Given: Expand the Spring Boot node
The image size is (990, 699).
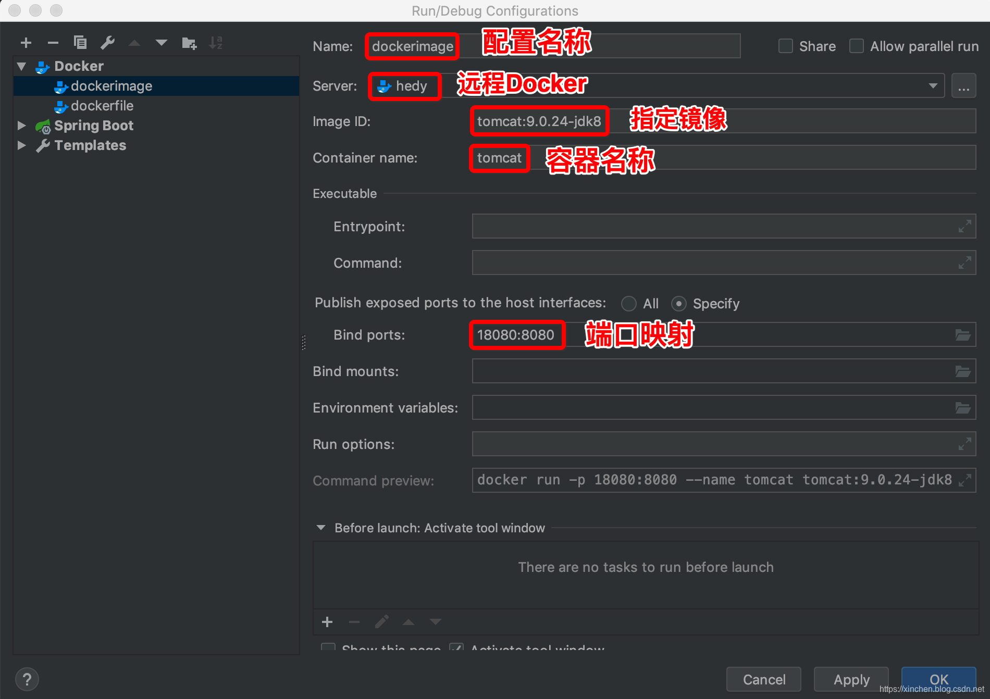Looking at the screenshot, I should (x=21, y=126).
